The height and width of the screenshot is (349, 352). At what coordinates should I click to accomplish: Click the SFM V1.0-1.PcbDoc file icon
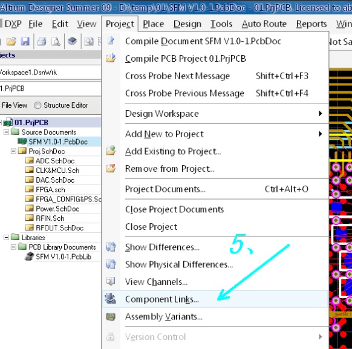22,142
